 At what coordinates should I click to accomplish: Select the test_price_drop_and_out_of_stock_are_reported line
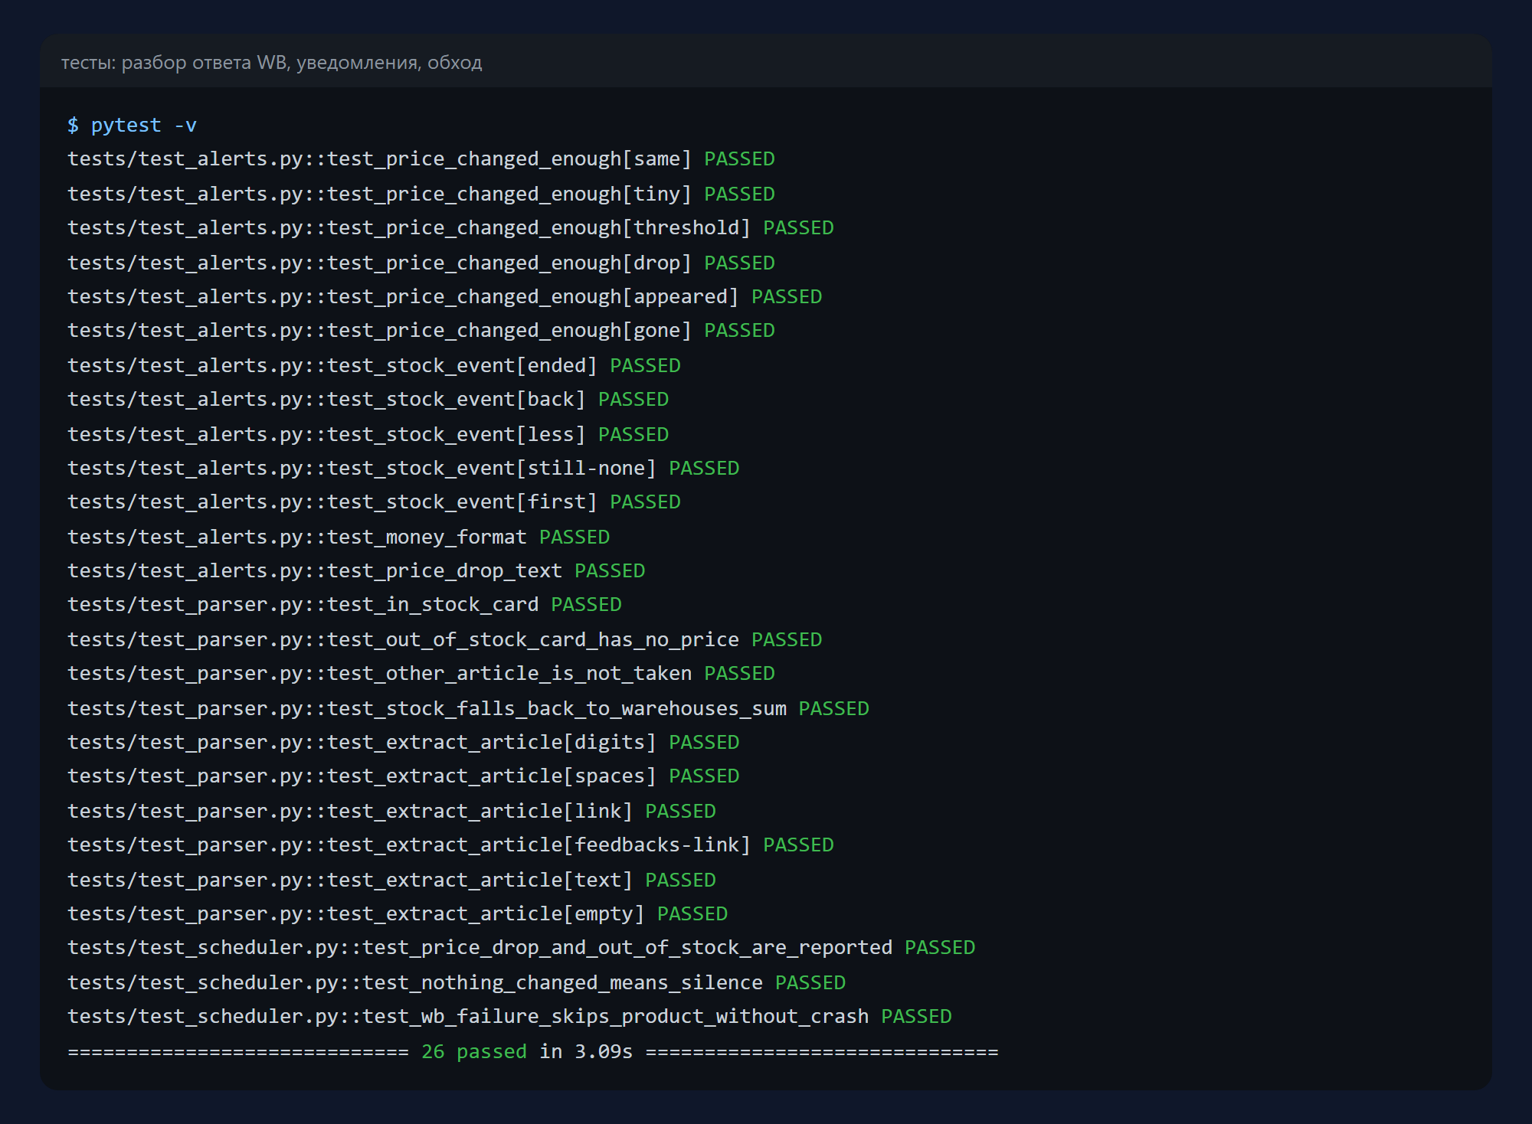[x=522, y=948]
